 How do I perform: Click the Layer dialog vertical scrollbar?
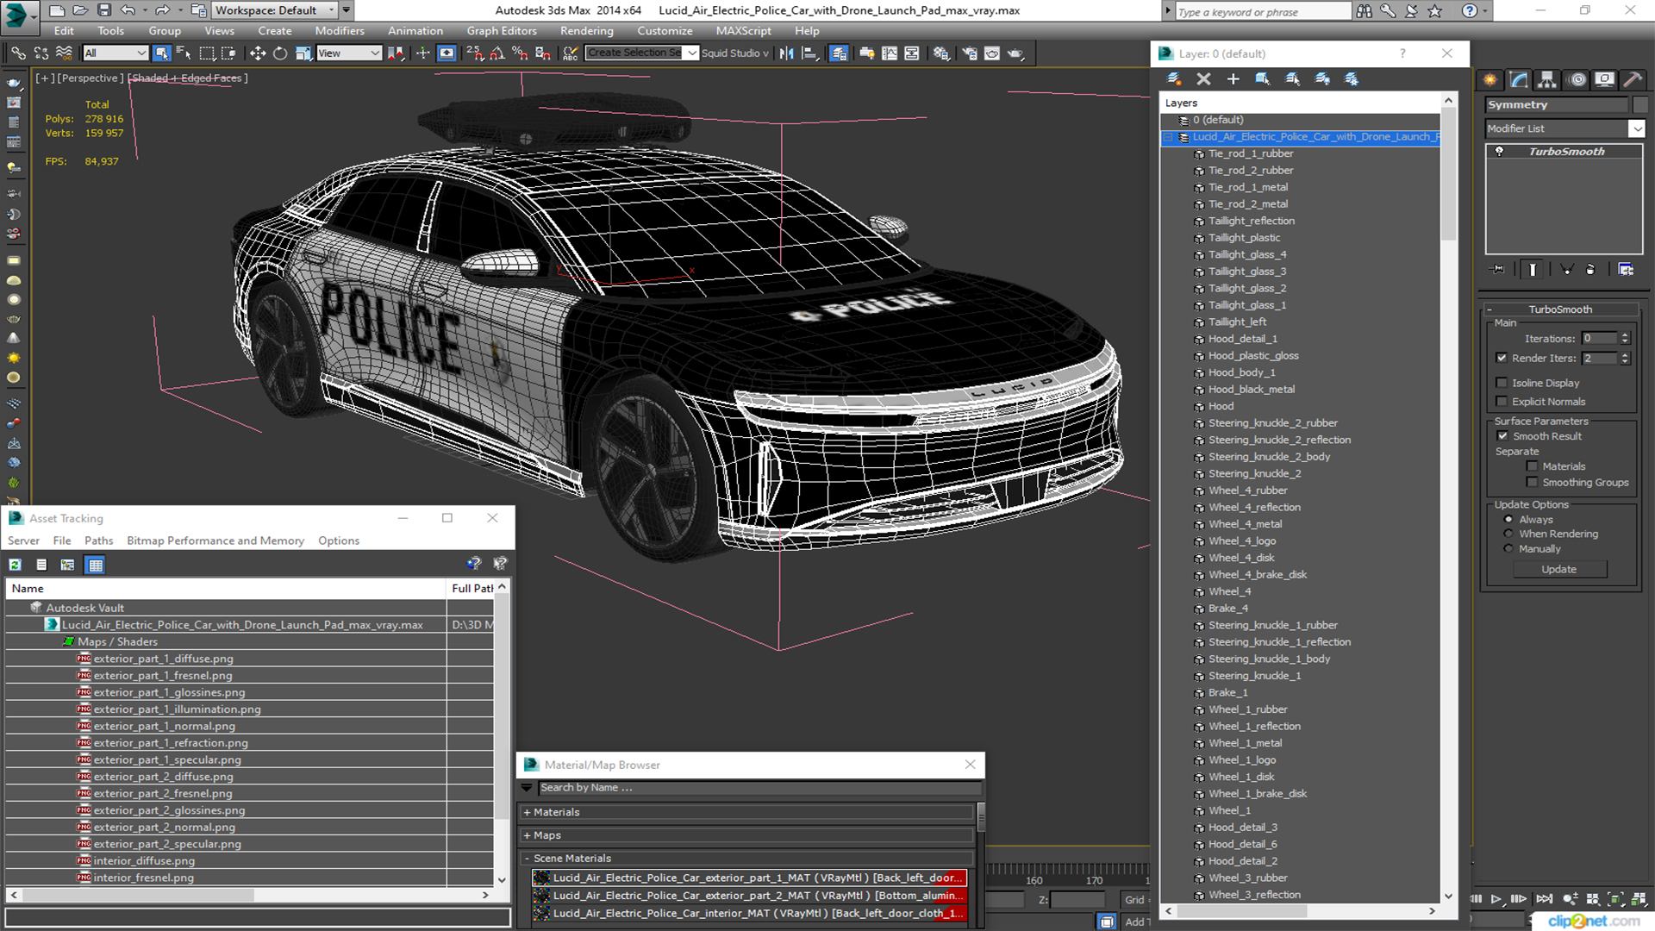(x=1448, y=500)
